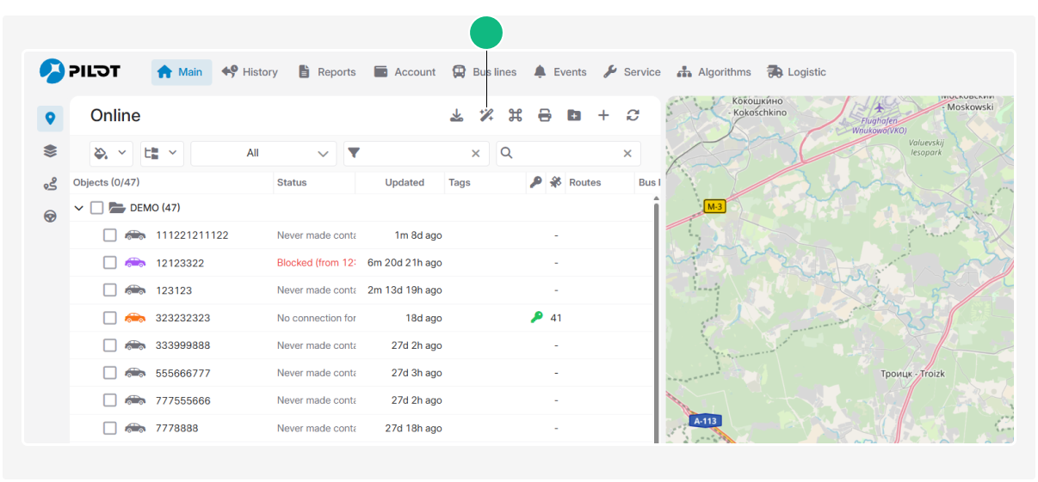Click the add folder icon
The image size is (1038, 482).
pos(574,116)
